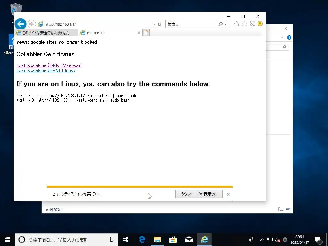
Task: Open the People icon in the system tray
Action: coord(250,240)
